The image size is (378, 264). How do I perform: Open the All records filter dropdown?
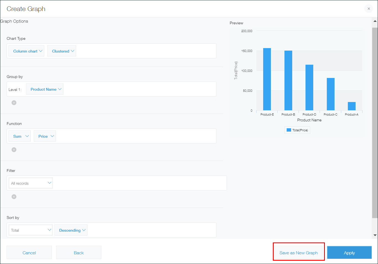[31, 183]
